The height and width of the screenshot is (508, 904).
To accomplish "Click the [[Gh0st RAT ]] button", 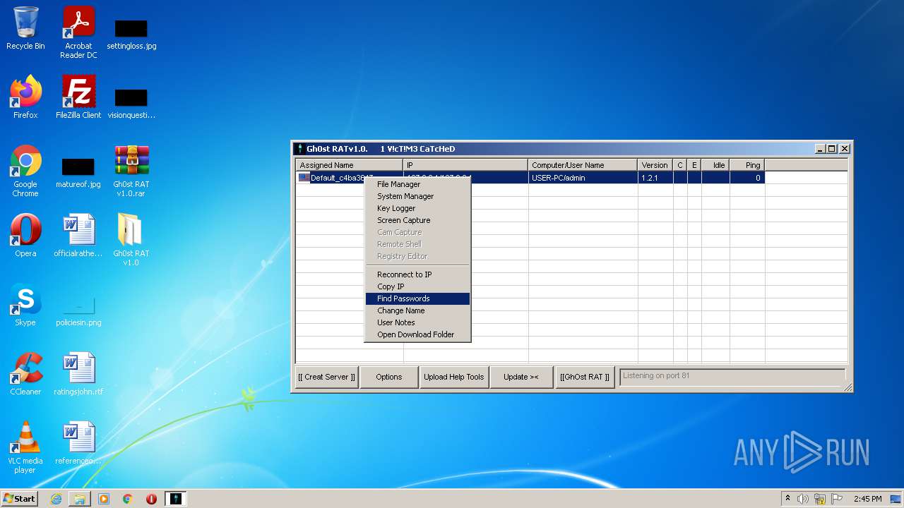I will pyautogui.click(x=585, y=377).
